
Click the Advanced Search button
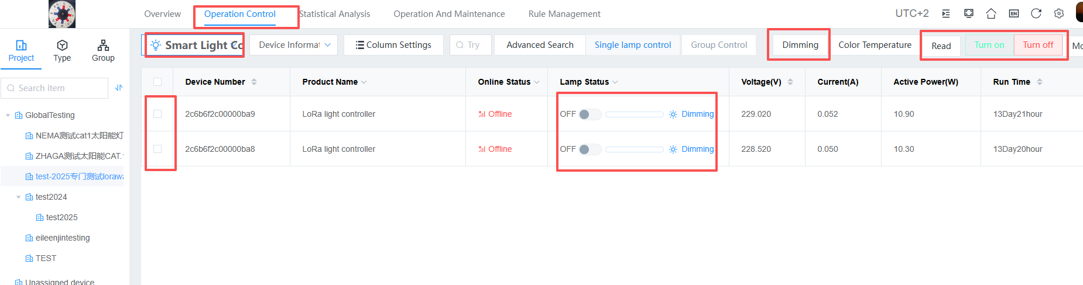(540, 45)
